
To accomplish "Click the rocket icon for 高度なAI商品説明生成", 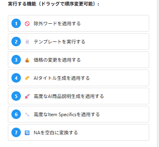I will tap(27, 96).
